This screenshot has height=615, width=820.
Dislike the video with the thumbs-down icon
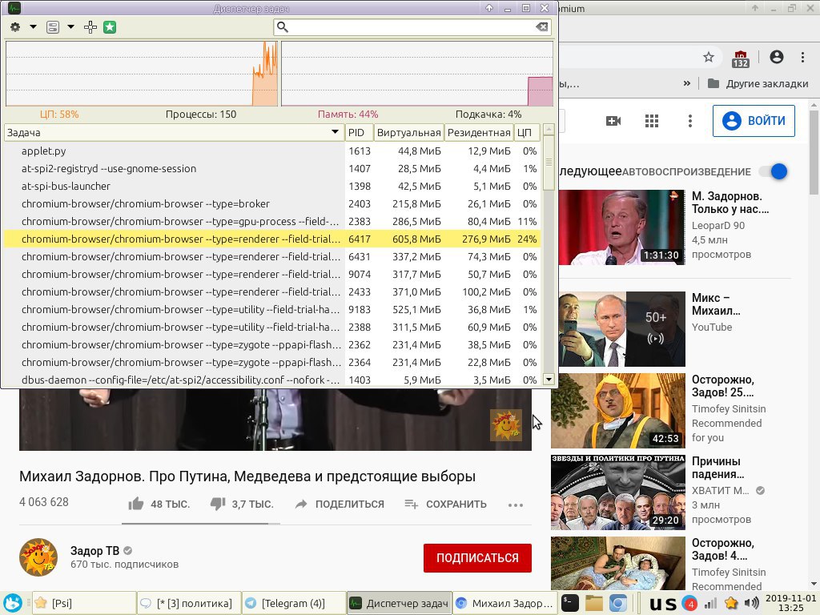(x=218, y=504)
